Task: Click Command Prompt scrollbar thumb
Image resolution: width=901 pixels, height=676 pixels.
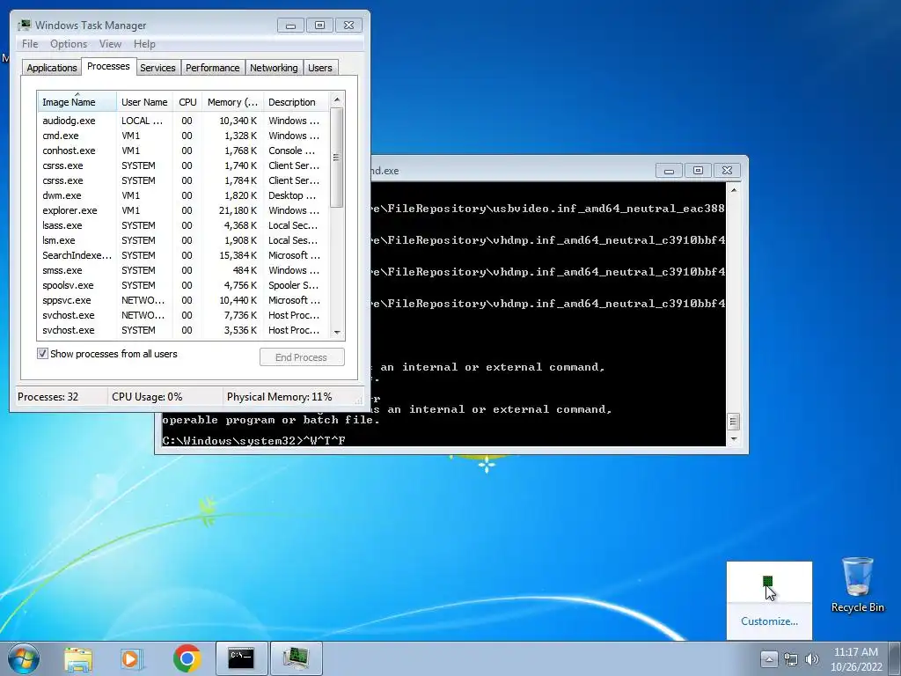Action: tap(733, 422)
